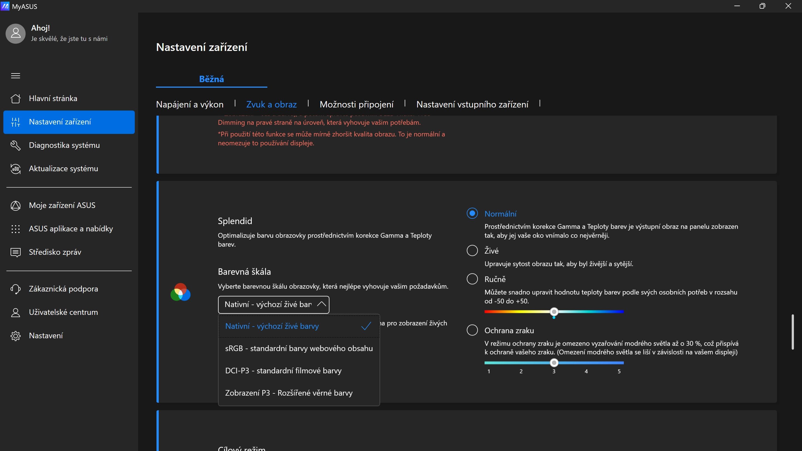Click Moje zařízení ASUS icon

[x=16, y=205]
